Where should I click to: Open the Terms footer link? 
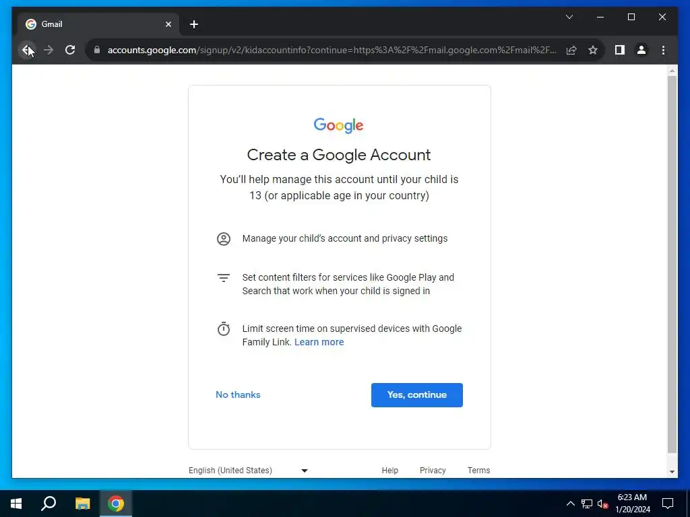click(479, 471)
